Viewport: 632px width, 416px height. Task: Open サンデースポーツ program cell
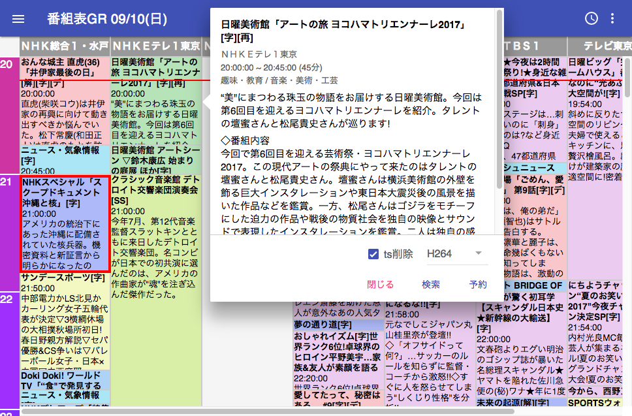coord(65,321)
